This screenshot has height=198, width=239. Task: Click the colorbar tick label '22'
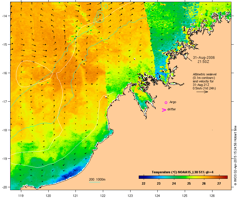143,183
